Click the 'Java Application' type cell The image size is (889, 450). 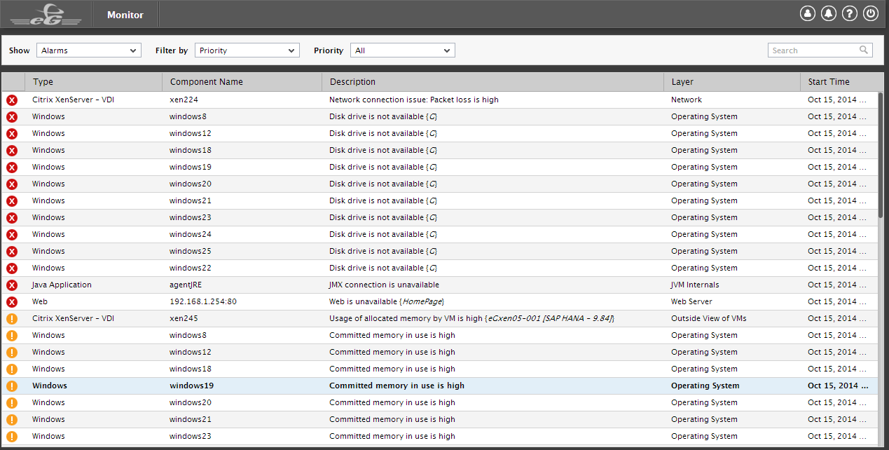[62, 285]
